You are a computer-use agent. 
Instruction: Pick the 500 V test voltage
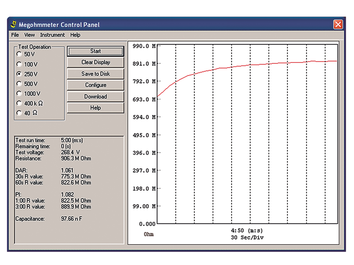coord(19,84)
